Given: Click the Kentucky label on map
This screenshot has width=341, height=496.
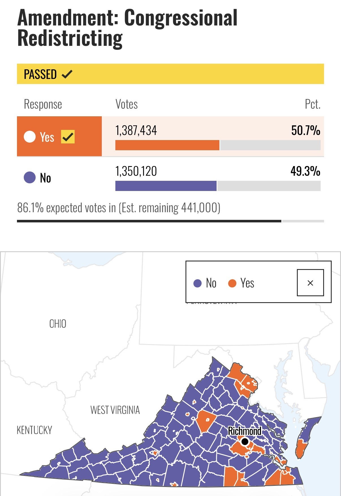Looking at the screenshot, I should 34,430.
